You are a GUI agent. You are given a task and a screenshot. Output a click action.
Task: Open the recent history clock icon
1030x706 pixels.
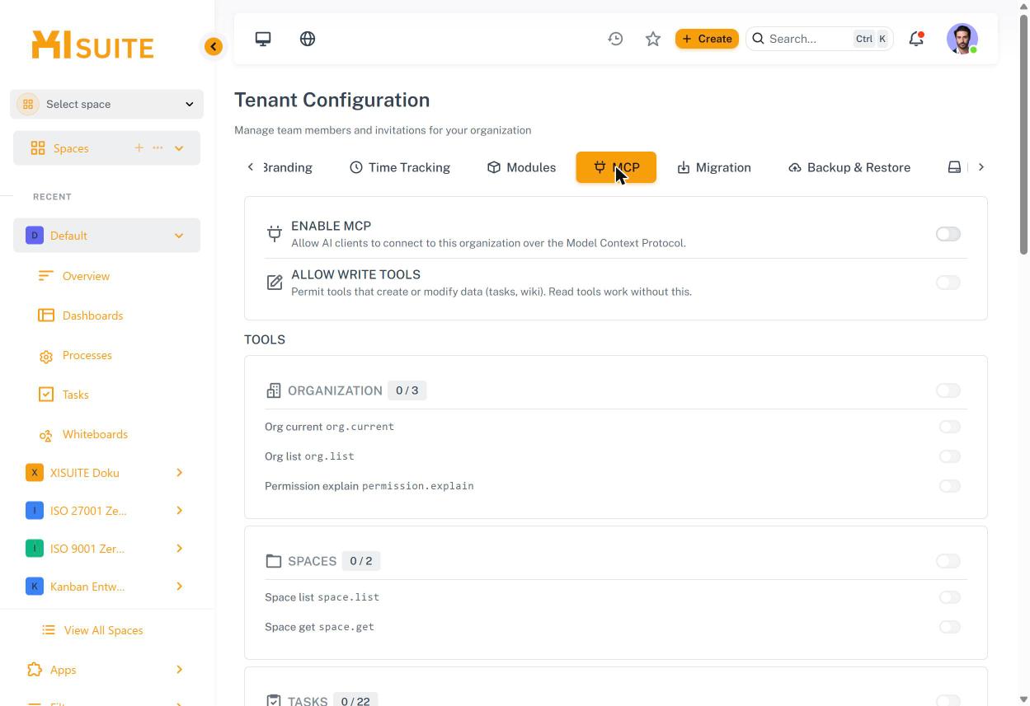click(615, 39)
